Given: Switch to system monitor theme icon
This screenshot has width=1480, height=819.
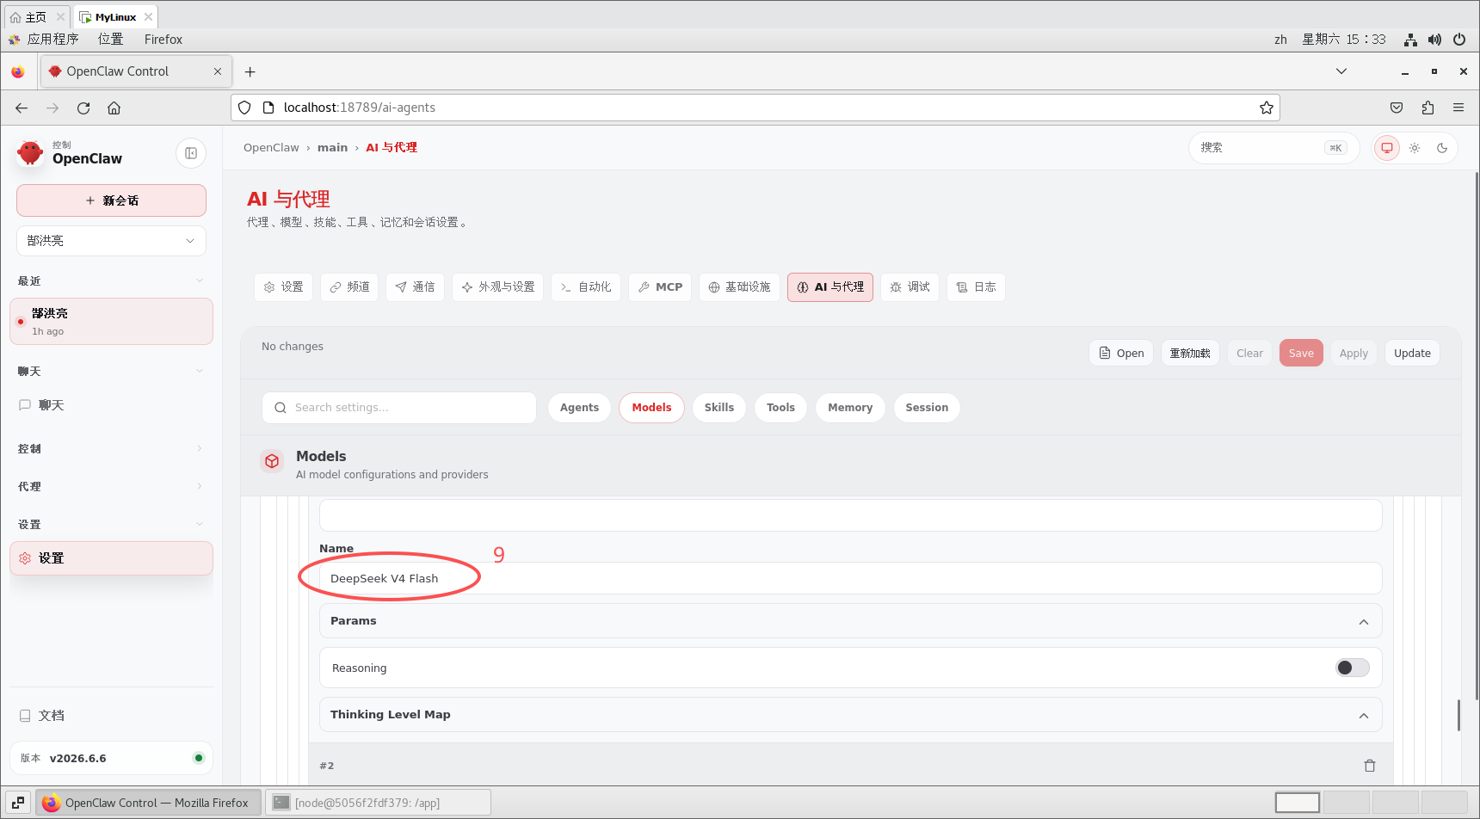Looking at the screenshot, I should coord(1387,148).
